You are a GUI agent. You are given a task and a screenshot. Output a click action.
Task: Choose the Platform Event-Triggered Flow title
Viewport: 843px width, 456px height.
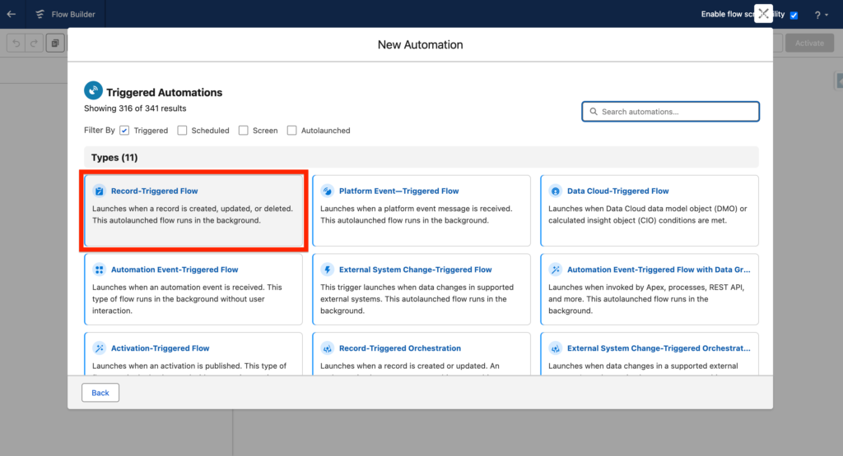click(398, 191)
